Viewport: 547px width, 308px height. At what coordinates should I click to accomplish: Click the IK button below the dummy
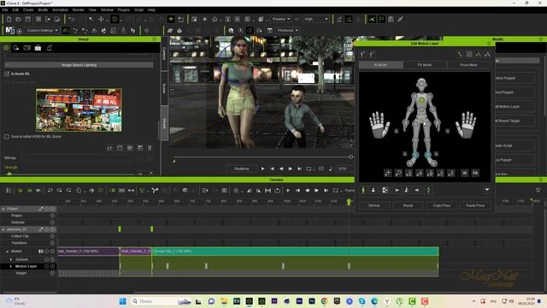click(465, 173)
